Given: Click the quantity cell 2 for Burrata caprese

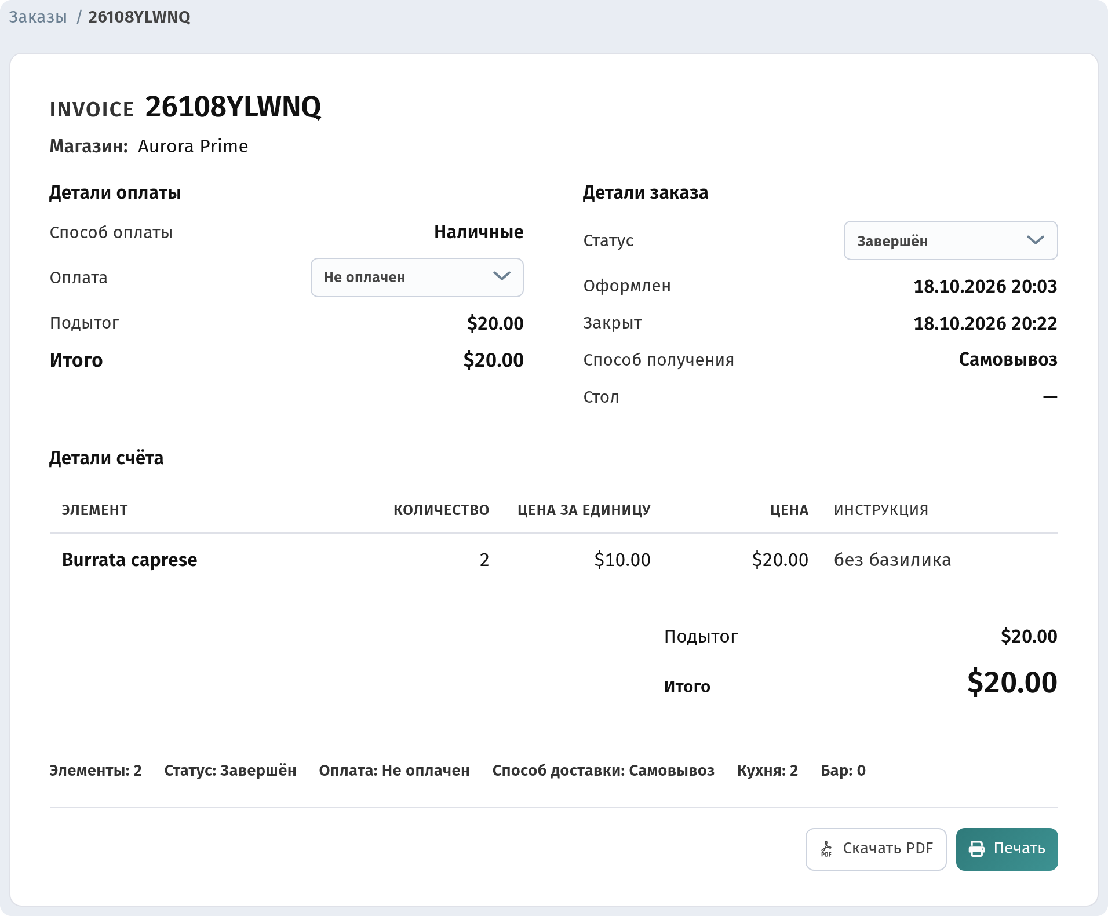Looking at the screenshot, I should click(484, 560).
